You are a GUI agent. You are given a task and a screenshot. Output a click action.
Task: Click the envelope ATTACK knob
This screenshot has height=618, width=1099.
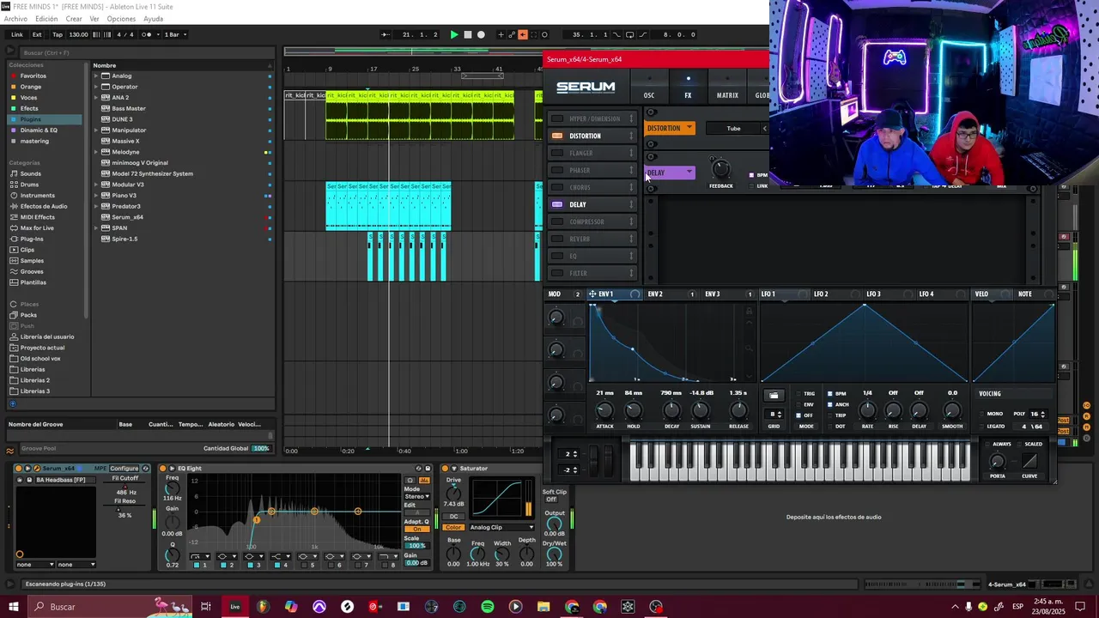(x=604, y=410)
